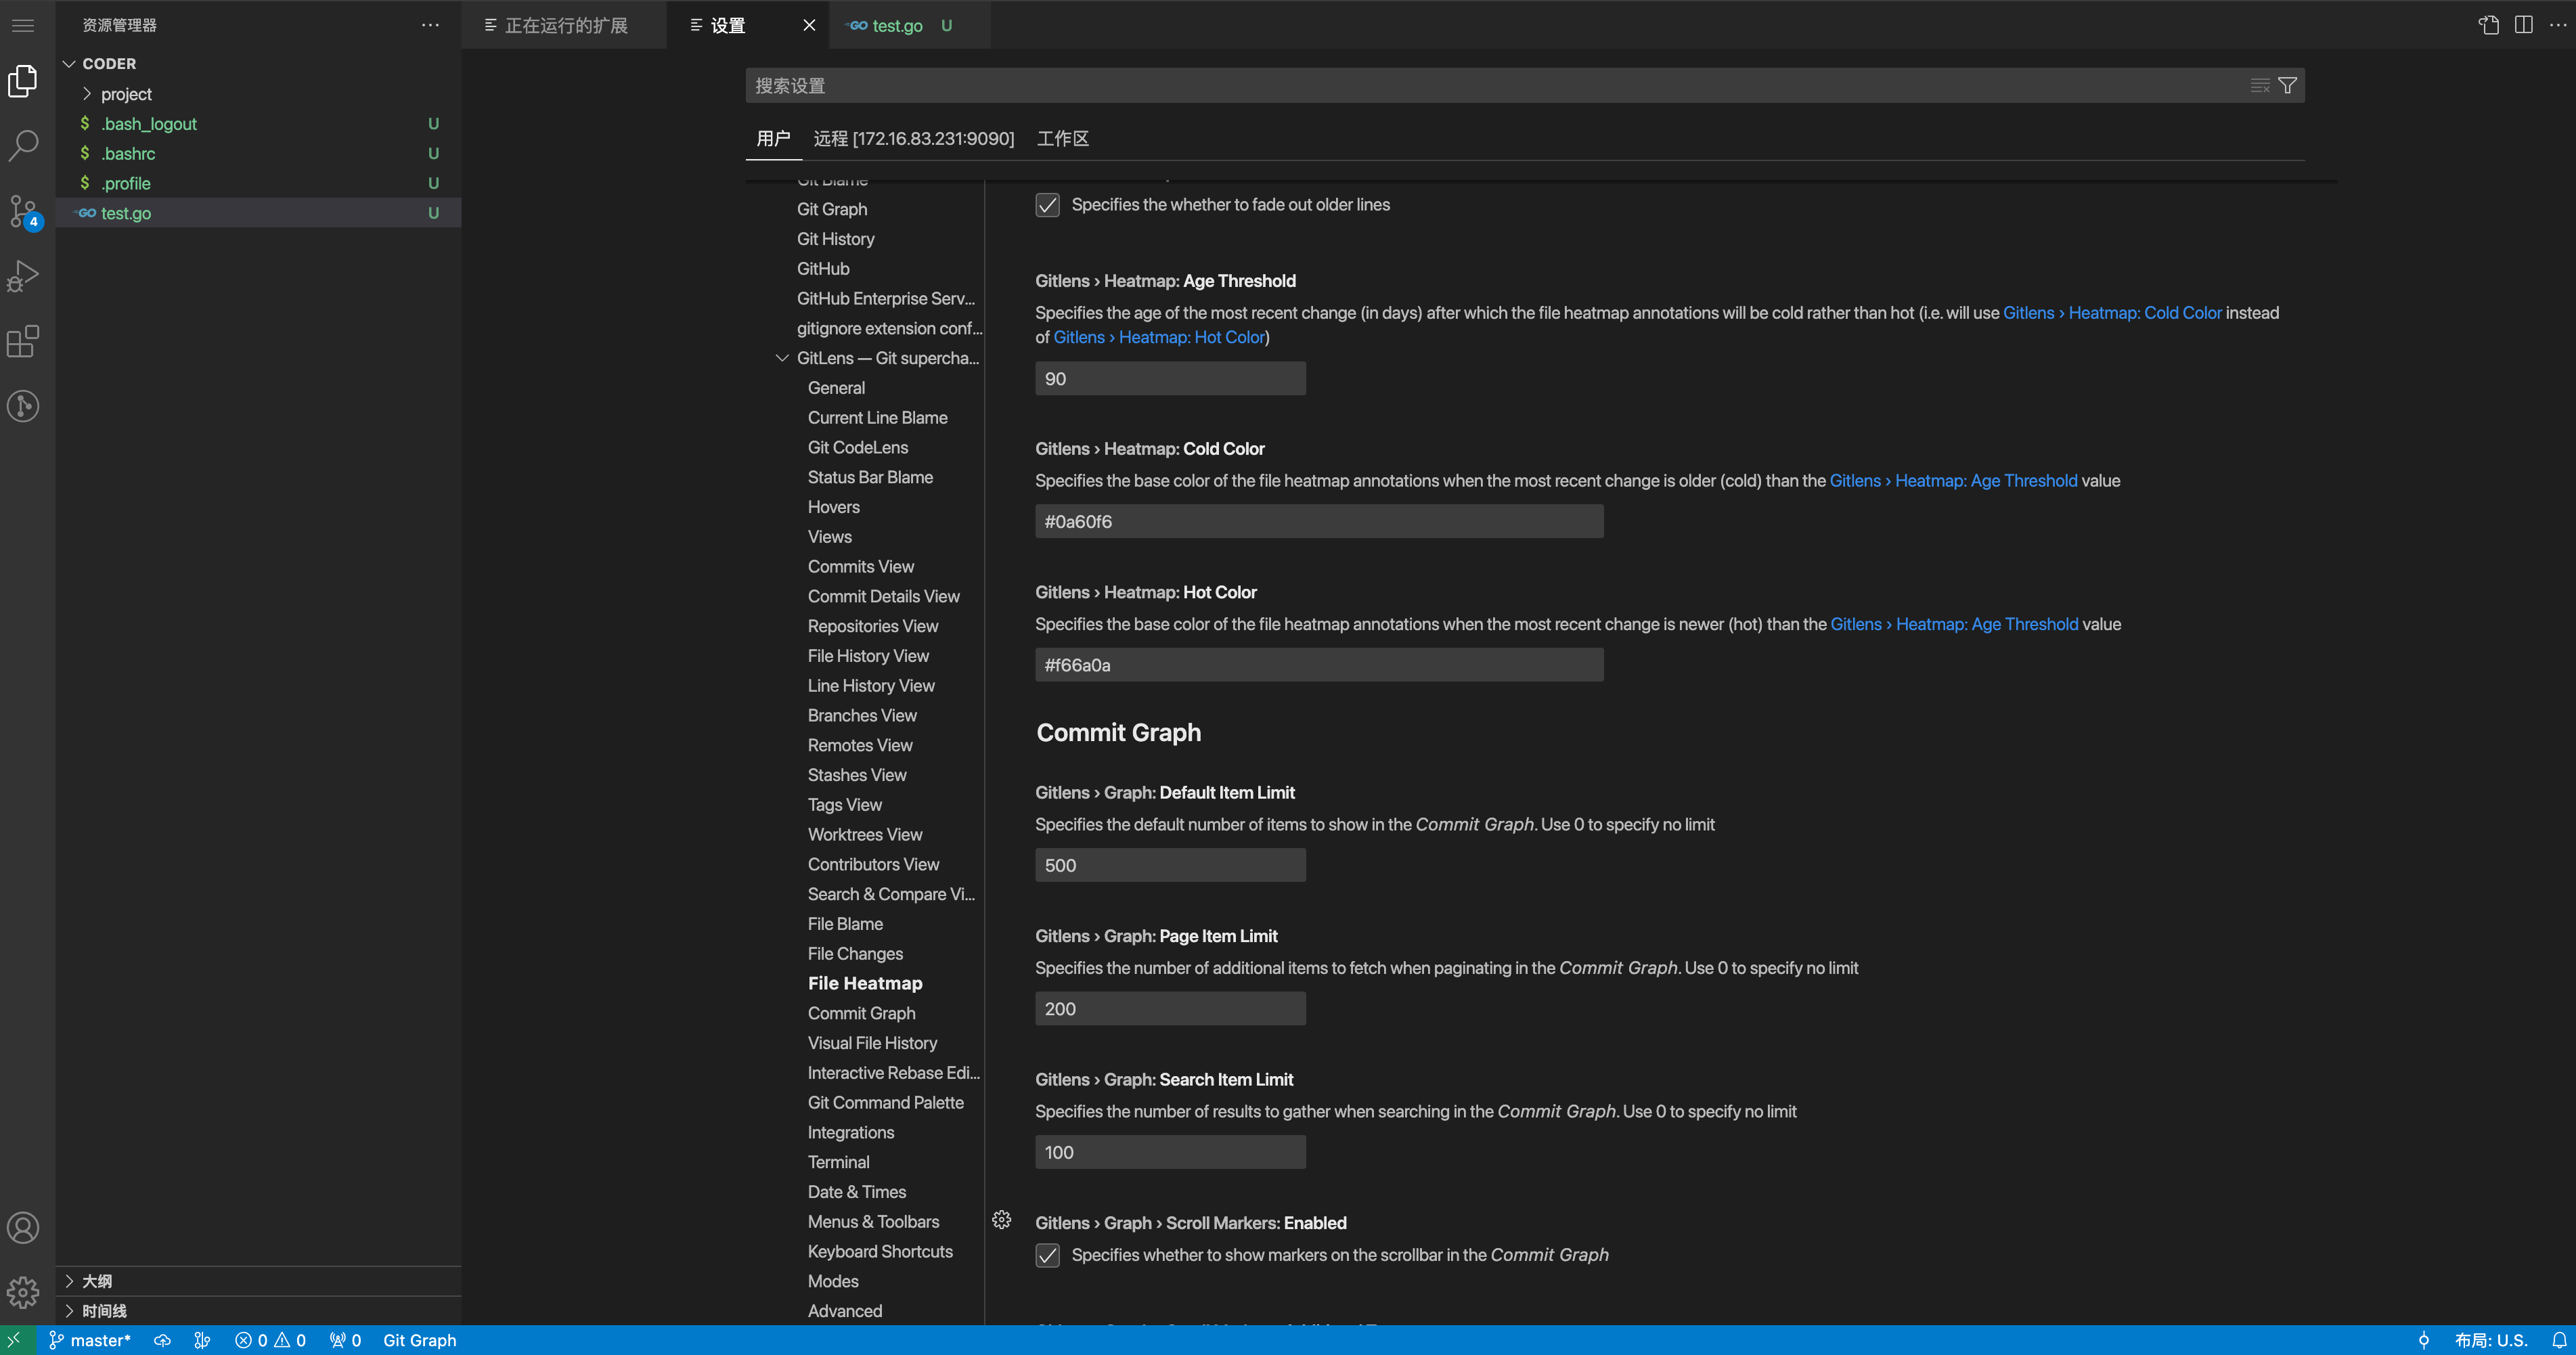
Task: Open the Search view in activity bar
Action: [23, 146]
